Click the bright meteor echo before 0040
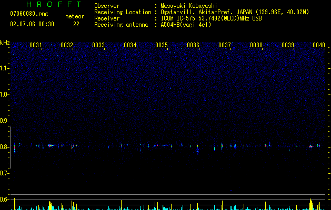331x210 pixels. pyautogui.click(x=310, y=146)
